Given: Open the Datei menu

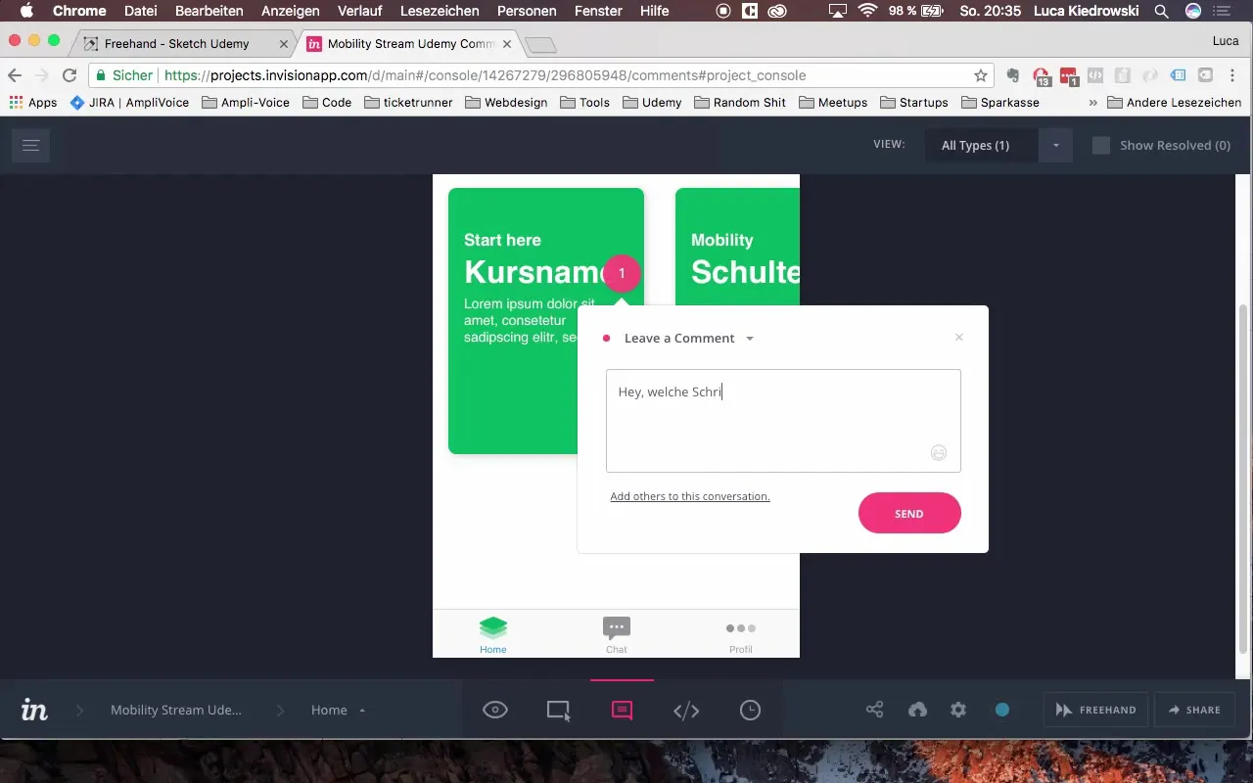Looking at the screenshot, I should [140, 11].
